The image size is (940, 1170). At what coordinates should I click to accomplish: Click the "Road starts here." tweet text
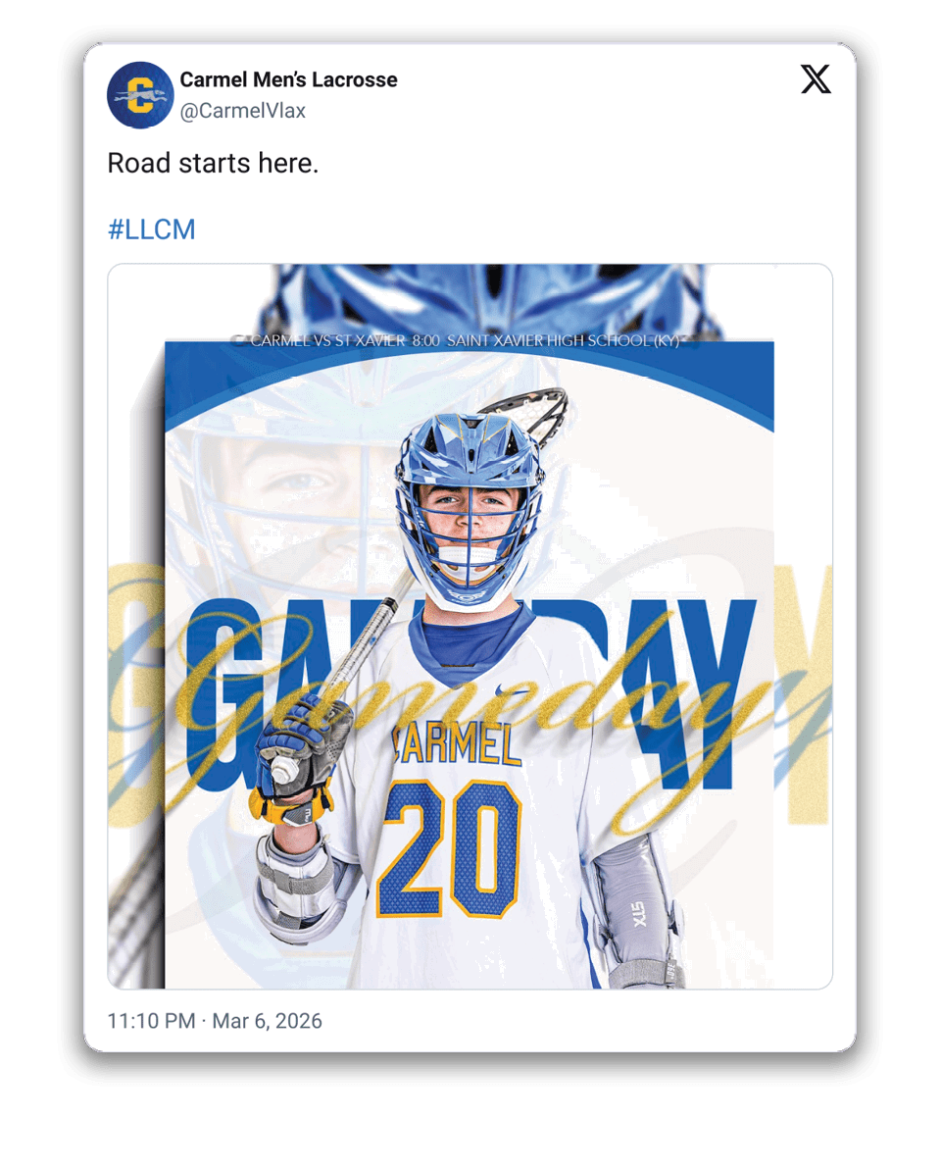pyautogui.click(x=213, y=163)
